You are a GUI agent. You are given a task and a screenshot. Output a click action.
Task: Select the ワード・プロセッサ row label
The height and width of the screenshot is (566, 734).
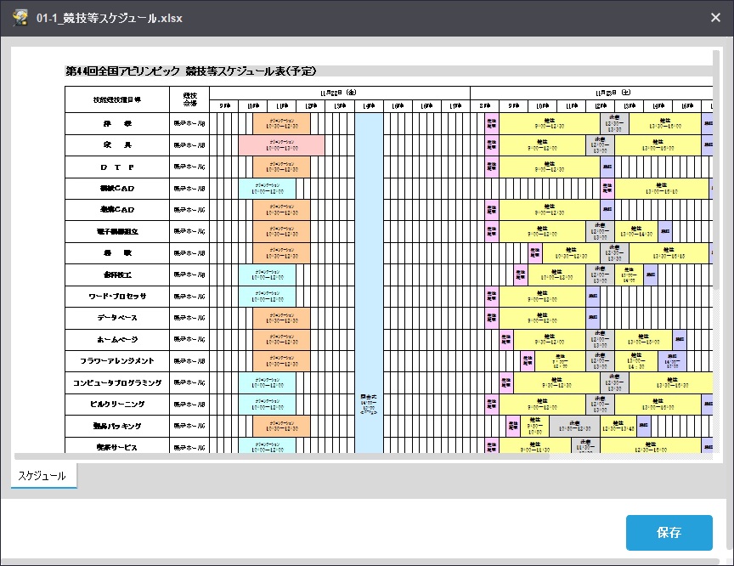tap(117, 297)
